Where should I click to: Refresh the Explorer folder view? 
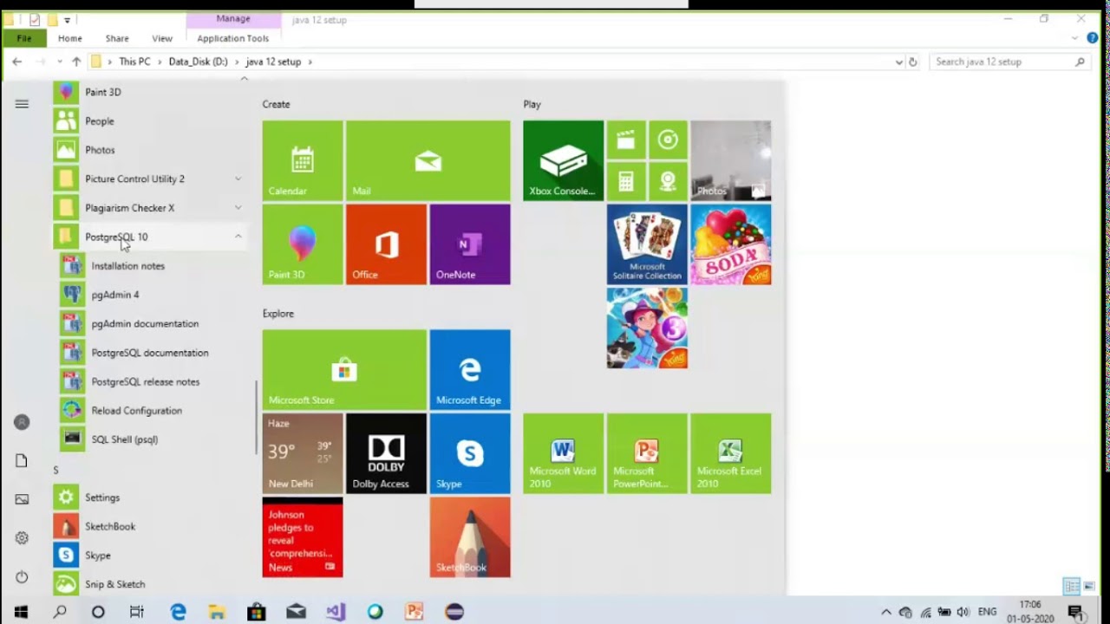pos(912,62)
